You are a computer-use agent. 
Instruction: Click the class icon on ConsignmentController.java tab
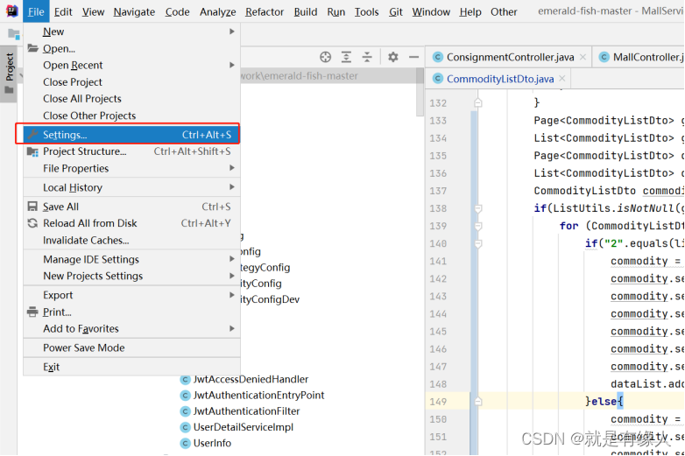pyautogui.click(x=438, y=57)
